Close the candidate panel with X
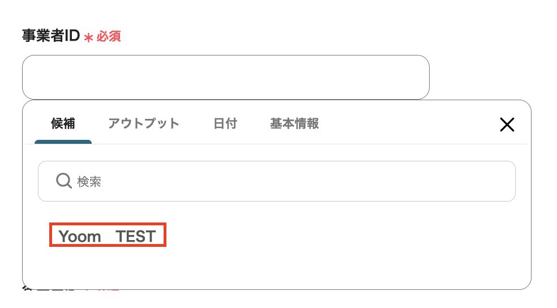This screenshot has height=308, width=557. click(x=507, y=125)
